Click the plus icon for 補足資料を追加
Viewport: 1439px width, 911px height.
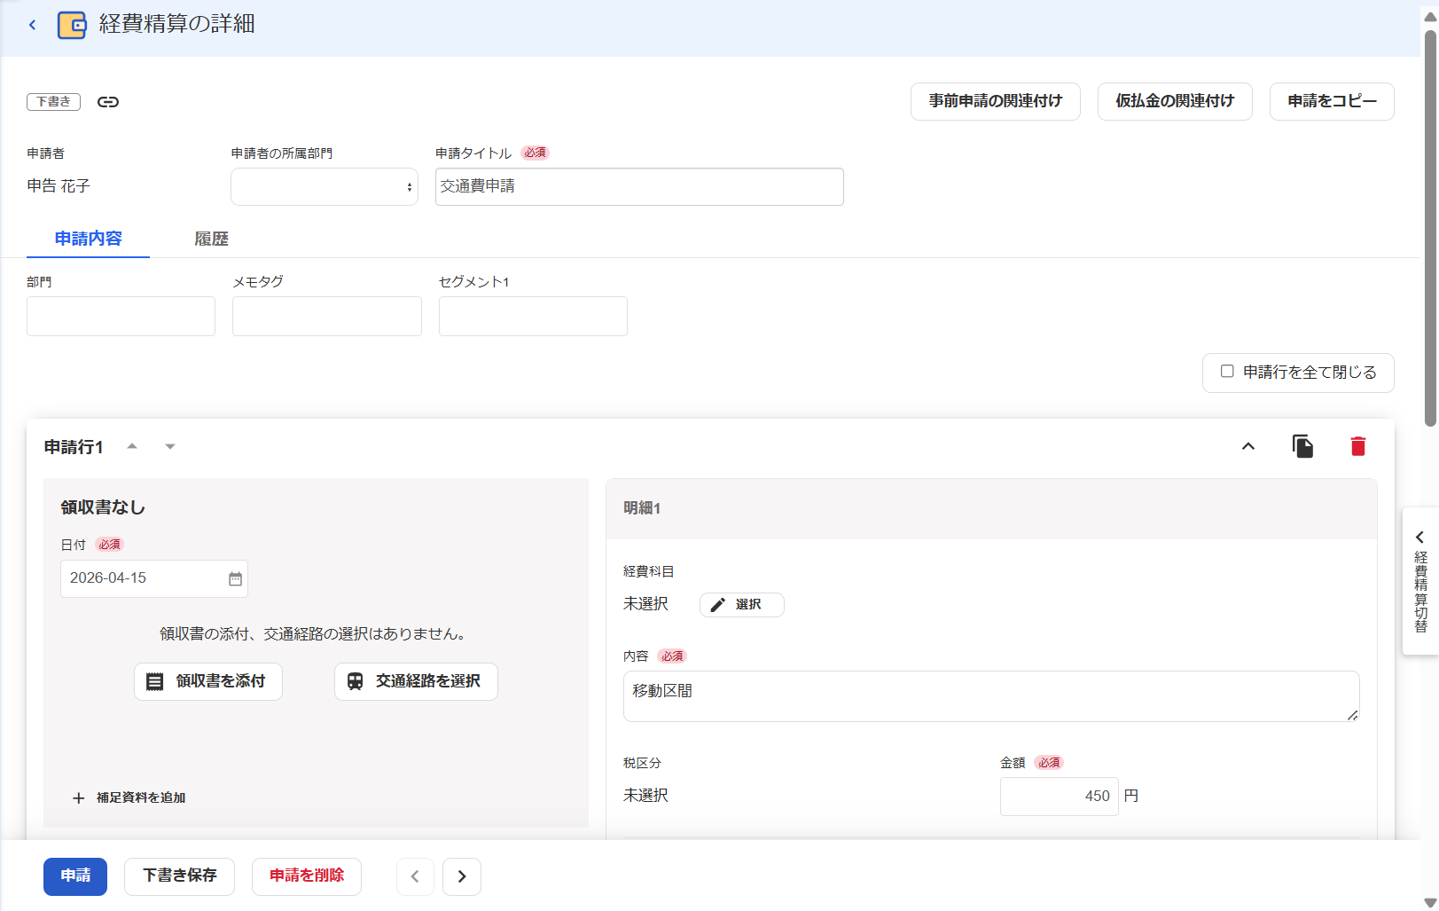[x=78, y=798]
